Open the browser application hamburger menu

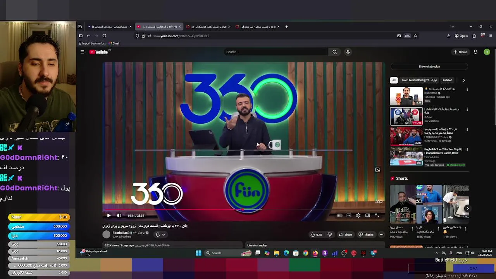[491, 36]
